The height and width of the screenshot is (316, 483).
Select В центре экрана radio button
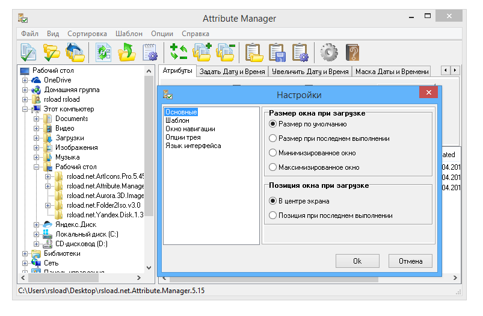click(x=272, y=201)
